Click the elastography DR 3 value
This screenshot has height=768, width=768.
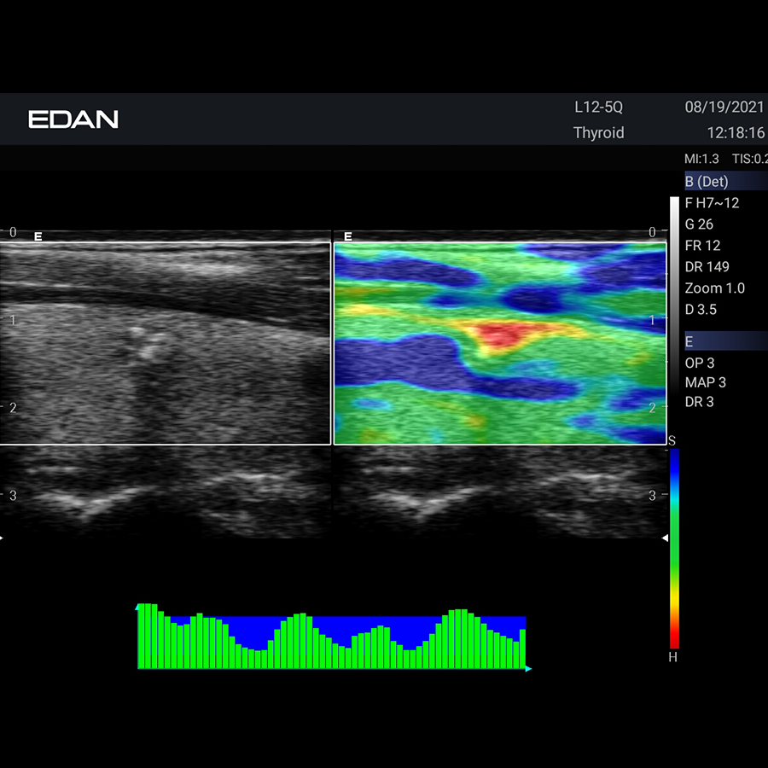699,402
